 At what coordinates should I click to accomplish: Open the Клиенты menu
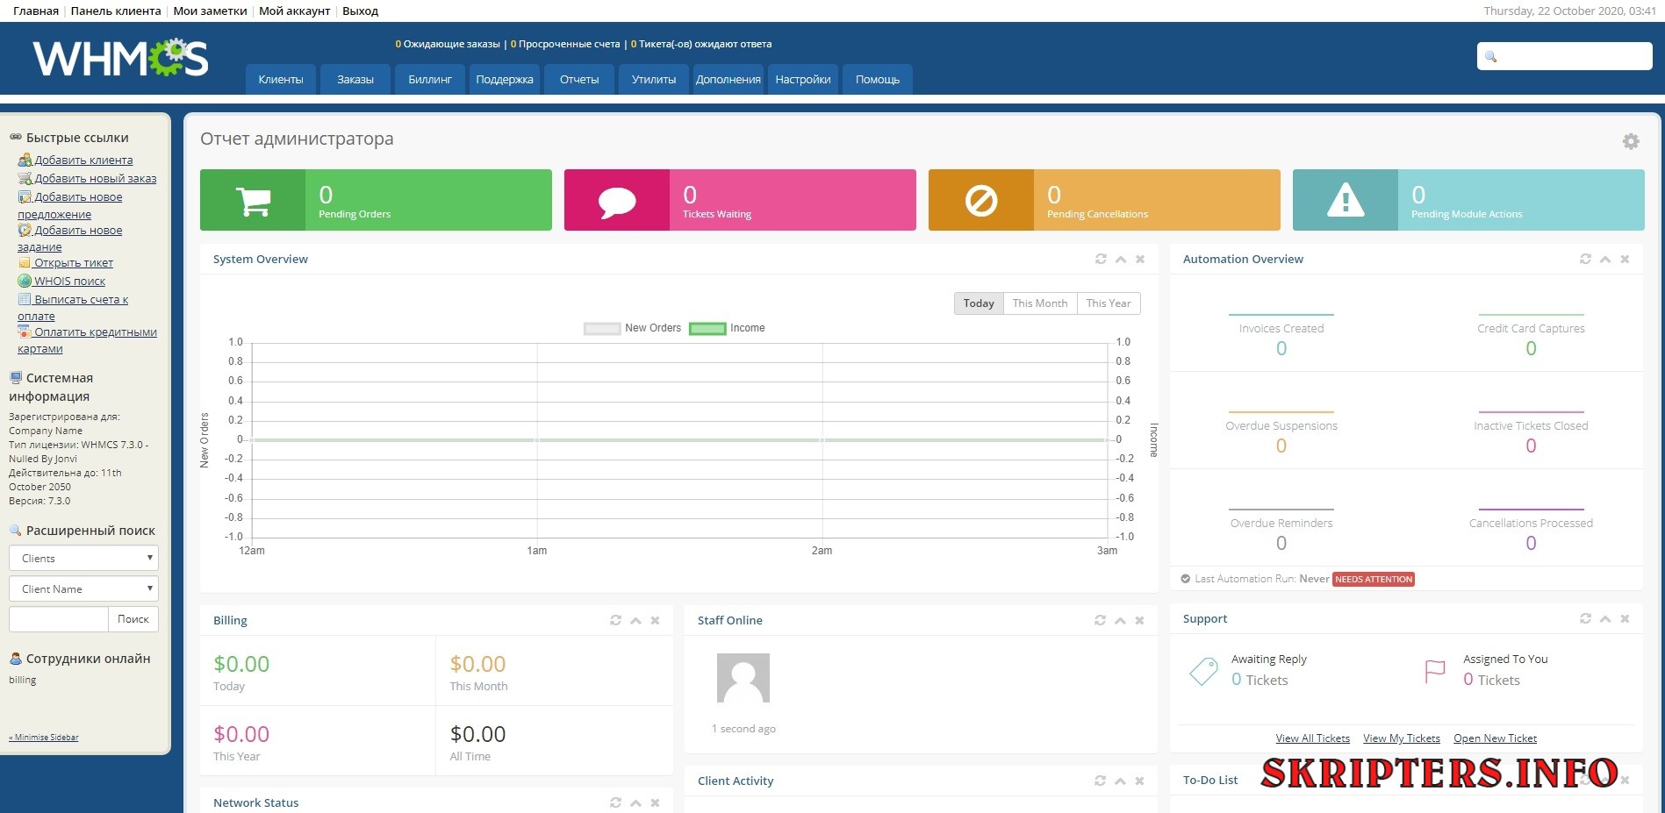pyautogui.click(x=281, y=79)
